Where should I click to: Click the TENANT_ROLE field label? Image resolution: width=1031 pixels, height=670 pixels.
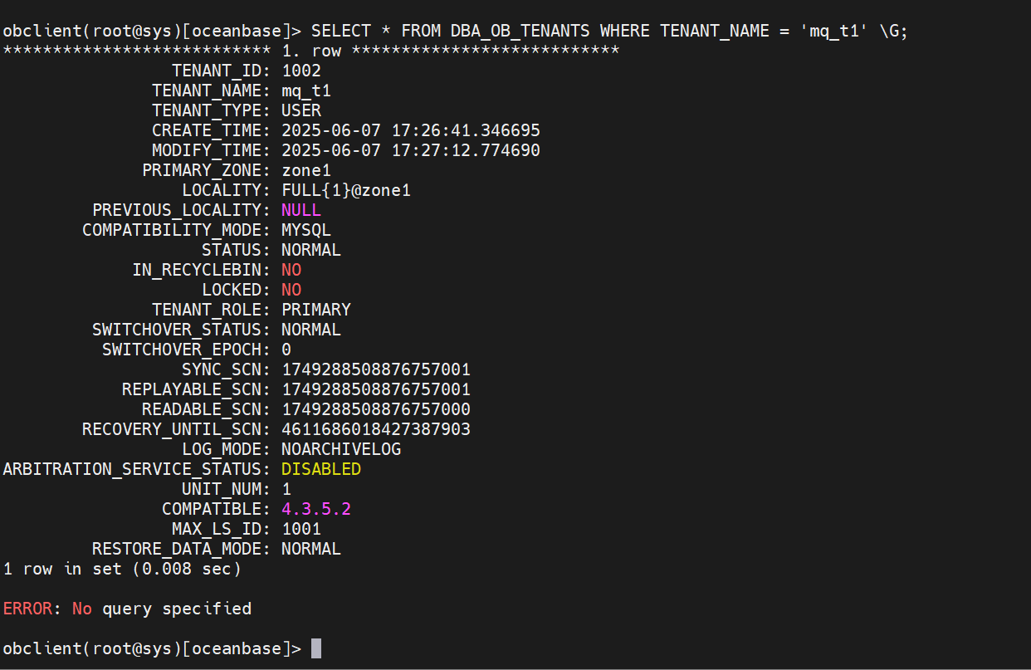pyautogui.click(x=212, y=310)
